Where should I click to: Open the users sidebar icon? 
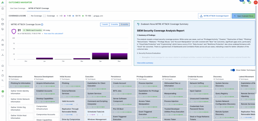point(3,40)
